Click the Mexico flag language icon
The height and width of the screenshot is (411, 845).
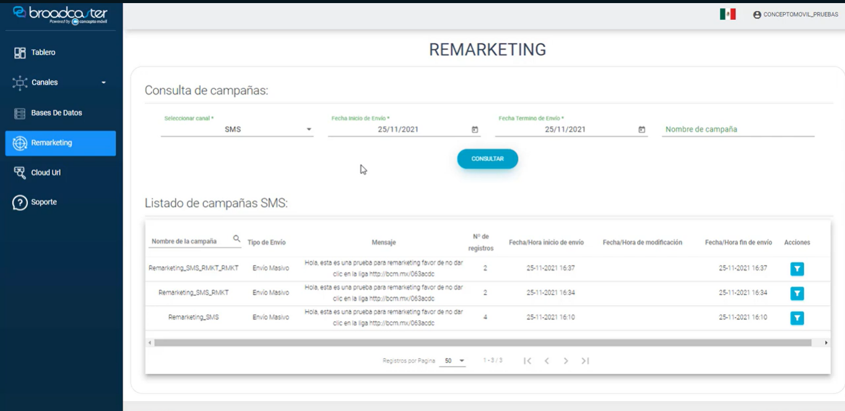(727, 14)
